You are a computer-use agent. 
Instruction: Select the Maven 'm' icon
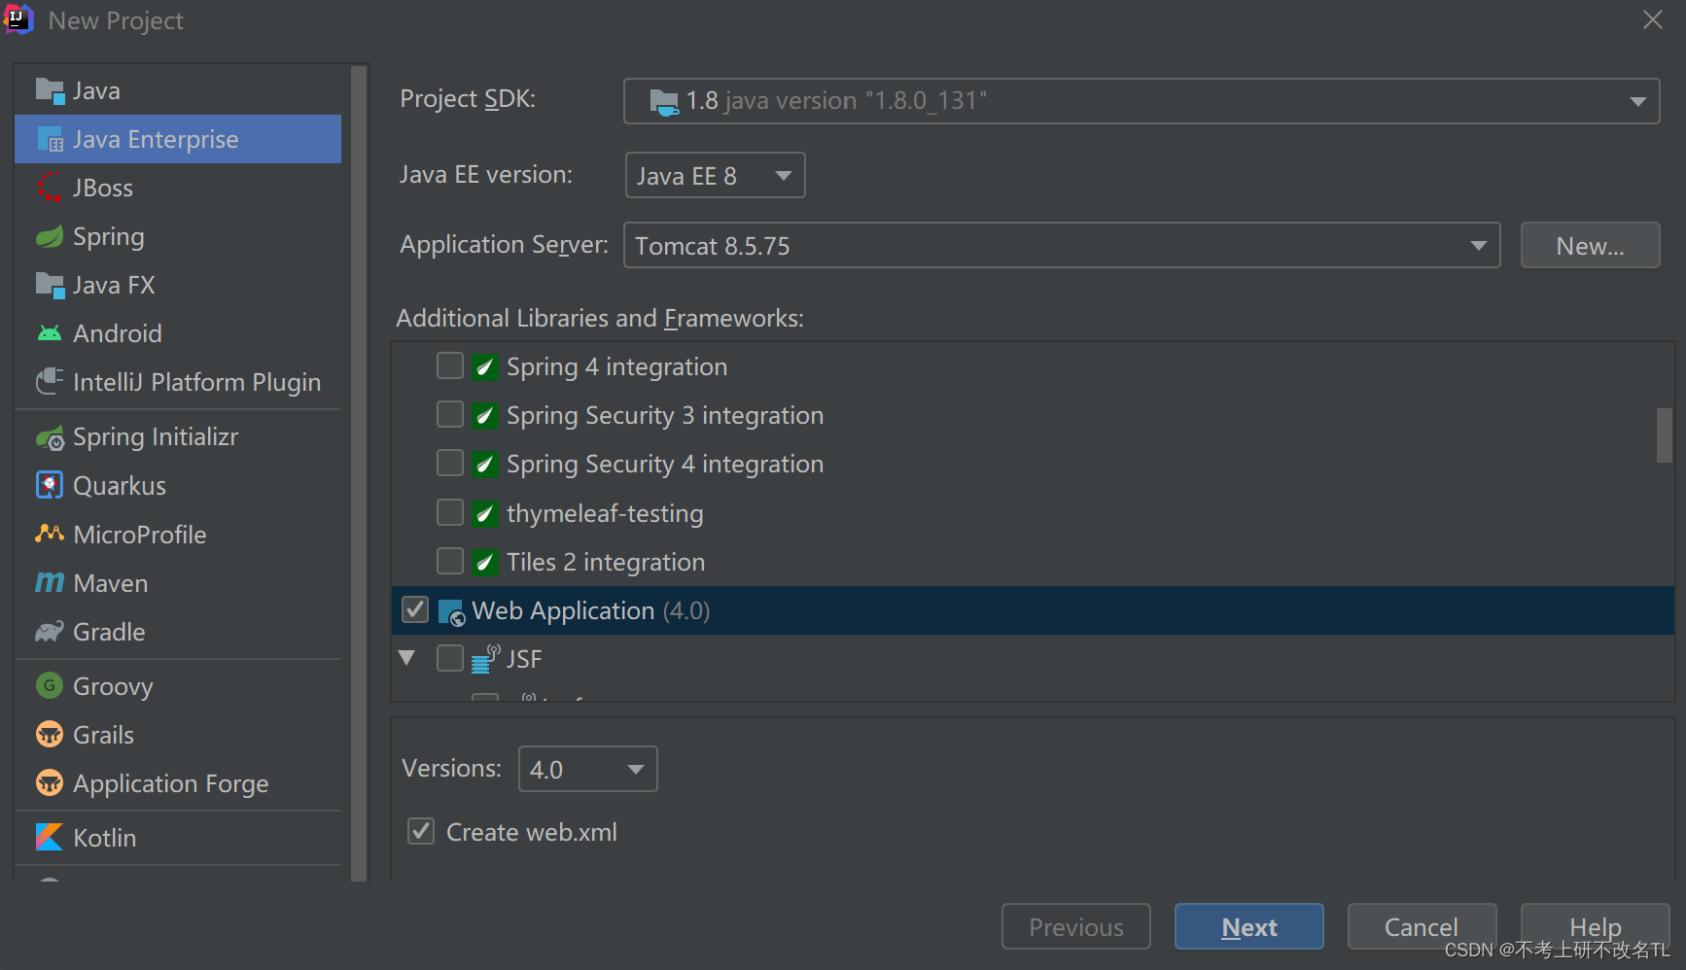[50, 583]
